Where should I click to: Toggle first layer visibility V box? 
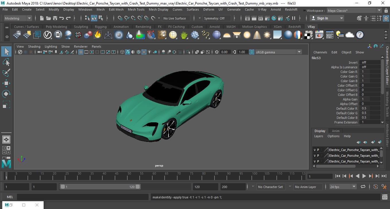pyautogui.click(x=315, y=150)
